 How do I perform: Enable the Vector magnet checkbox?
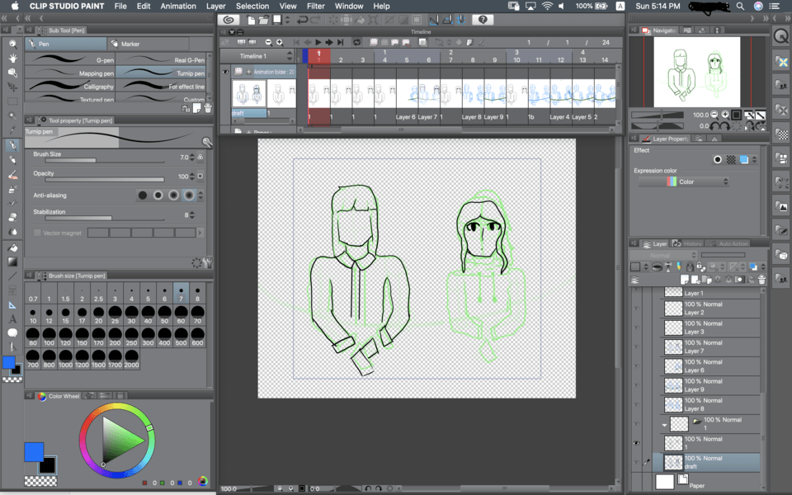[38, 233]
